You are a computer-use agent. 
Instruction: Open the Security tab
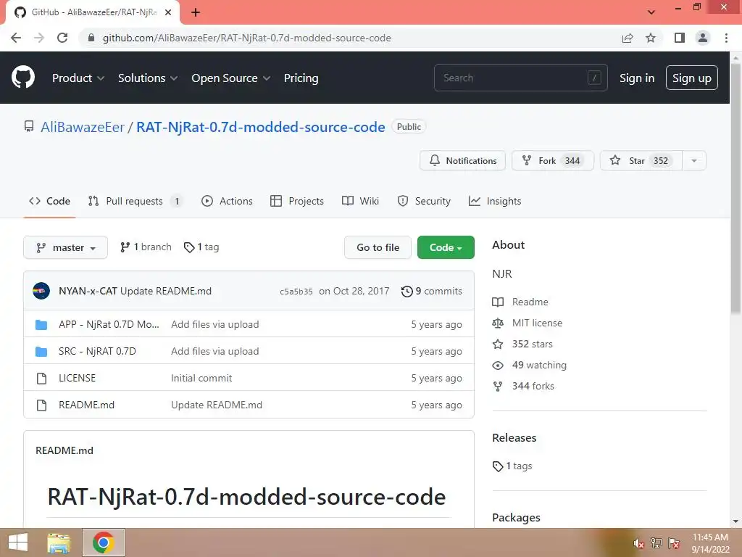(424, 201)
